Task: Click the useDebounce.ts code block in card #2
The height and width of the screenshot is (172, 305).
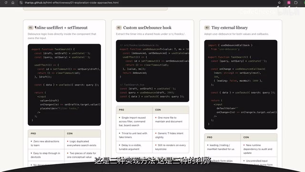Action: pos(152,71)
